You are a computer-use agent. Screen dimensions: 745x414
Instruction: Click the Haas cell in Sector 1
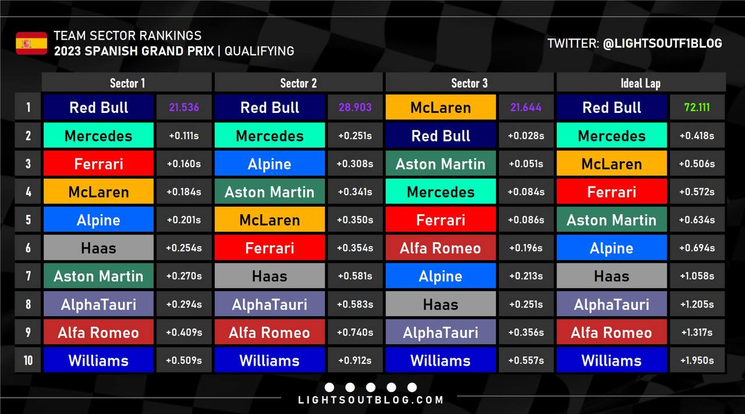98,248
